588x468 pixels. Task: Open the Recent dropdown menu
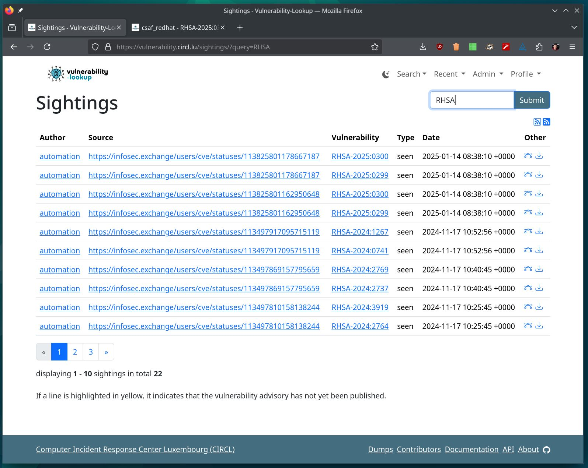pos(449,74)
